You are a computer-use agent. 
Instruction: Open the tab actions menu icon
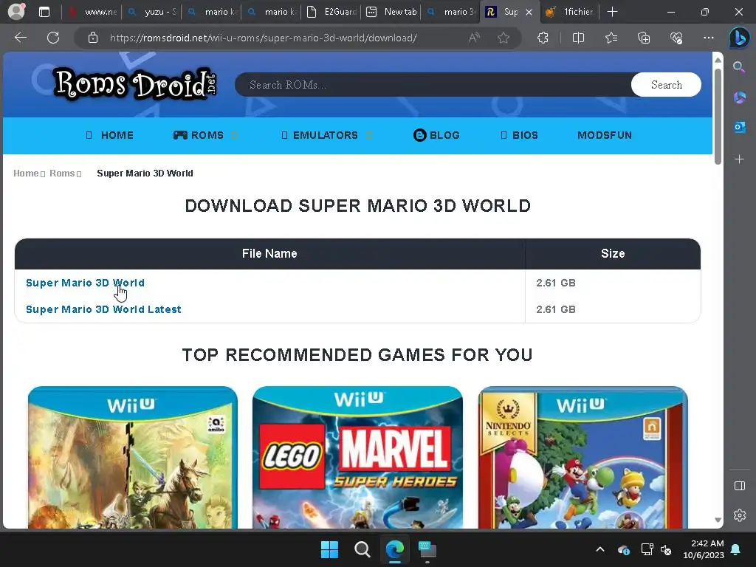44,12
